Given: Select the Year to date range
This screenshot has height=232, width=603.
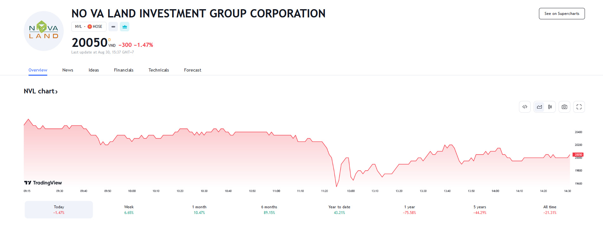Looking at the screenshot, I should point(339,210).
